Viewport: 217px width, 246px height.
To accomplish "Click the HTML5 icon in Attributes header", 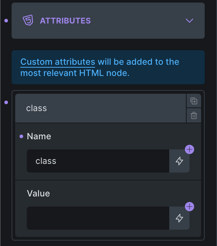I will [x=28, y=21].
